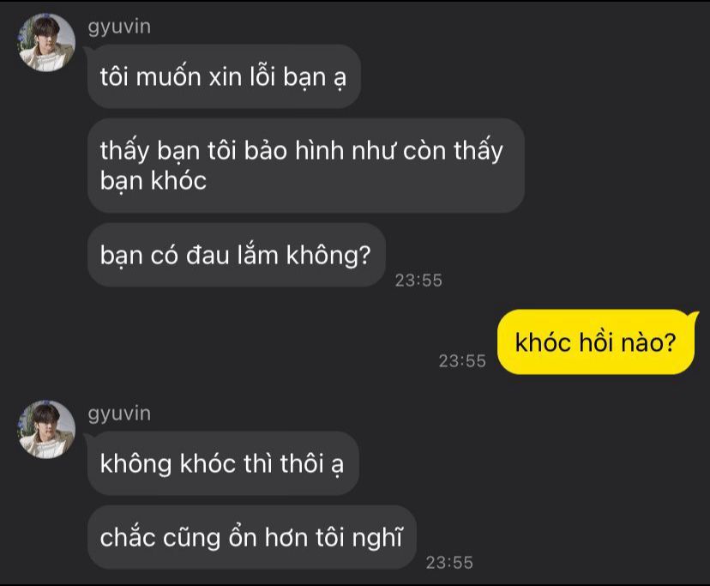Open gyuvin's profile picture at top
Screen dimensions: 710x586
click(46, 43)
